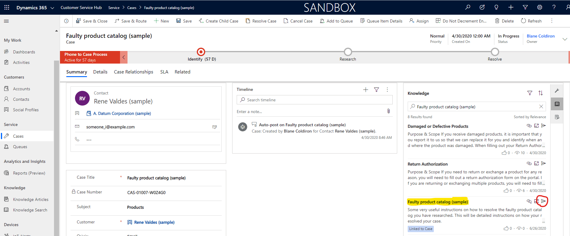Click the plus quick create icon in top bar

point(511,7)
